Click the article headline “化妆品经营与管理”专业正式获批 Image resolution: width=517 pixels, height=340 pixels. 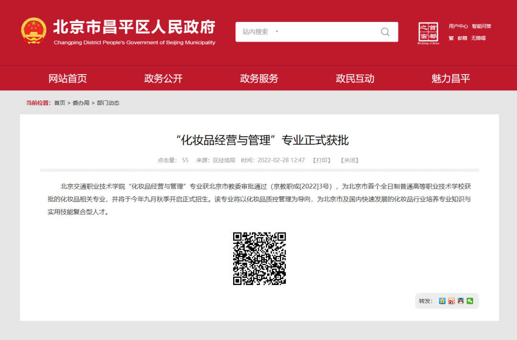tap(262, 140)
